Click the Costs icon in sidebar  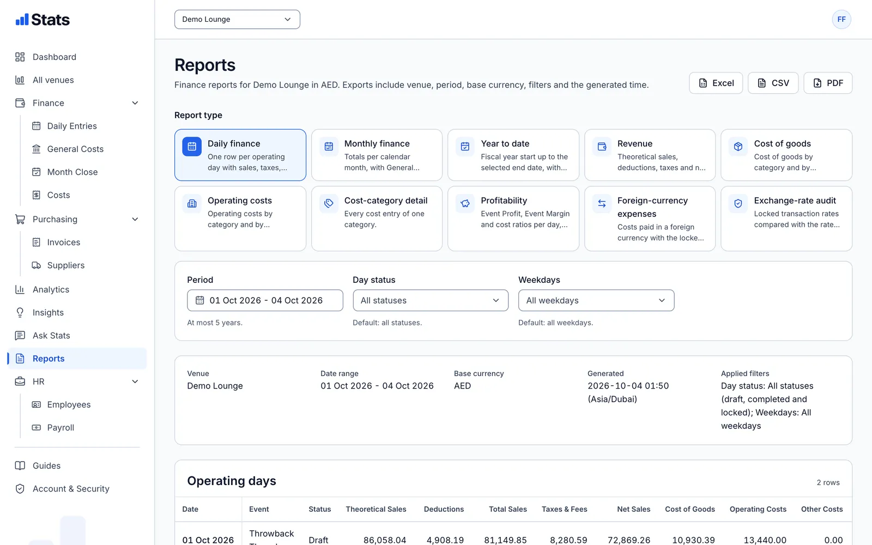37,195
